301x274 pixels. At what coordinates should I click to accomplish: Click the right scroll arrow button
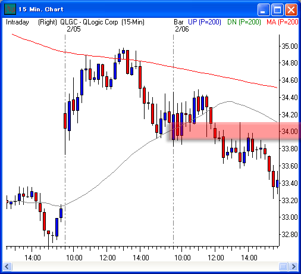[x=294, y=266]
